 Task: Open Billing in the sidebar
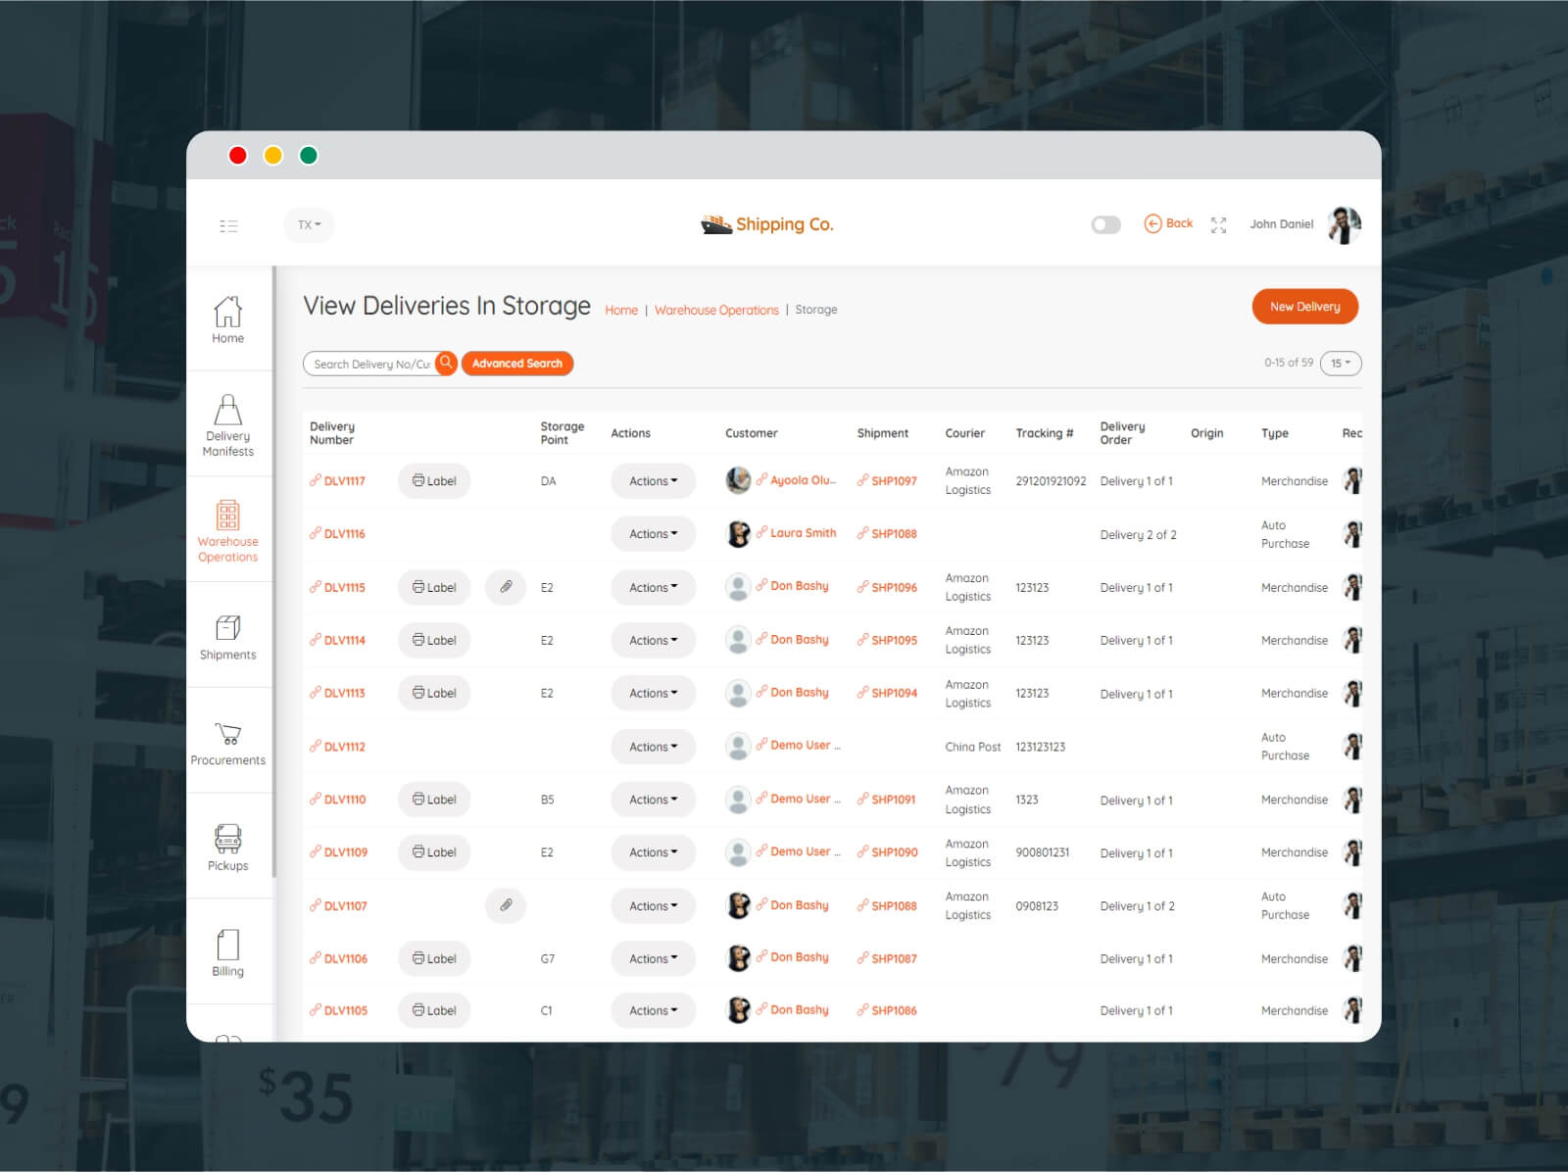click(227, 953)
